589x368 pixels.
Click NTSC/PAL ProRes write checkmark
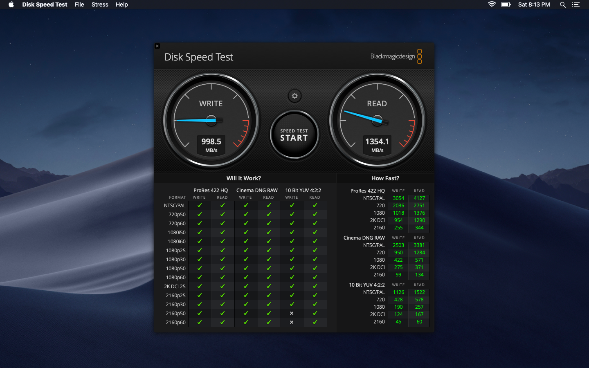[200, 205]
